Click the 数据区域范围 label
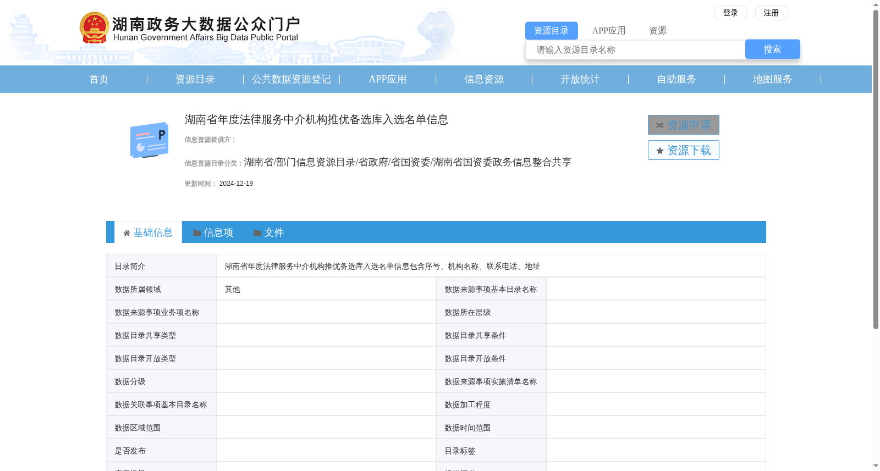Viewport: 880px width, 471px height. point(137,428)
